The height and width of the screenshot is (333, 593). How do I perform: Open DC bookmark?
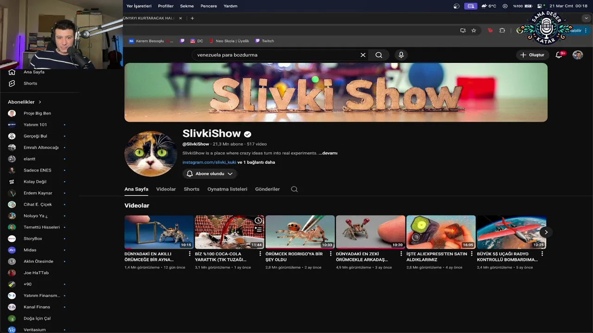[196, 41]
